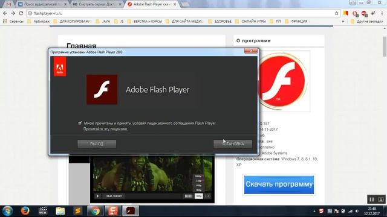This screenshot has width=387, height=217.
Task: Reload the page with the refresh icon
Action: [21, 13]
